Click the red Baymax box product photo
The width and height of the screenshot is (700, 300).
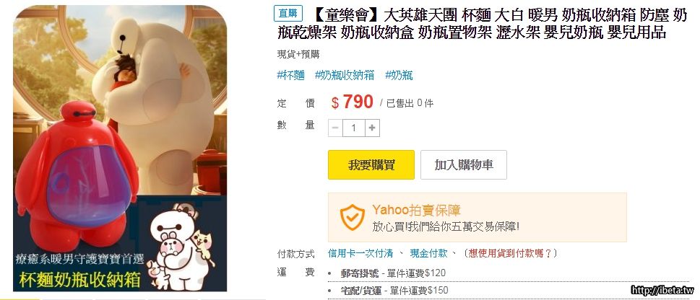pyautogui.click(x=77, y=175)
